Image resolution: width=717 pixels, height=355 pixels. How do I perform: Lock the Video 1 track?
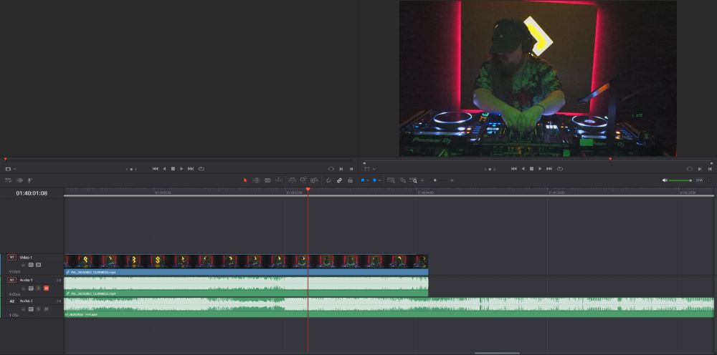tap(24, 265)
